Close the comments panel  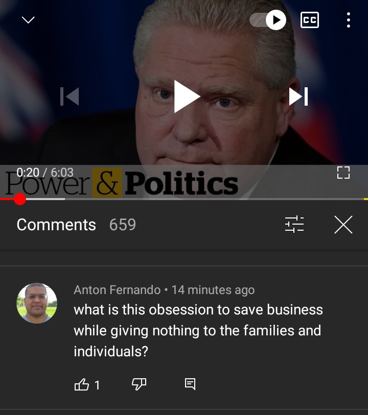[x=343, y=225]
